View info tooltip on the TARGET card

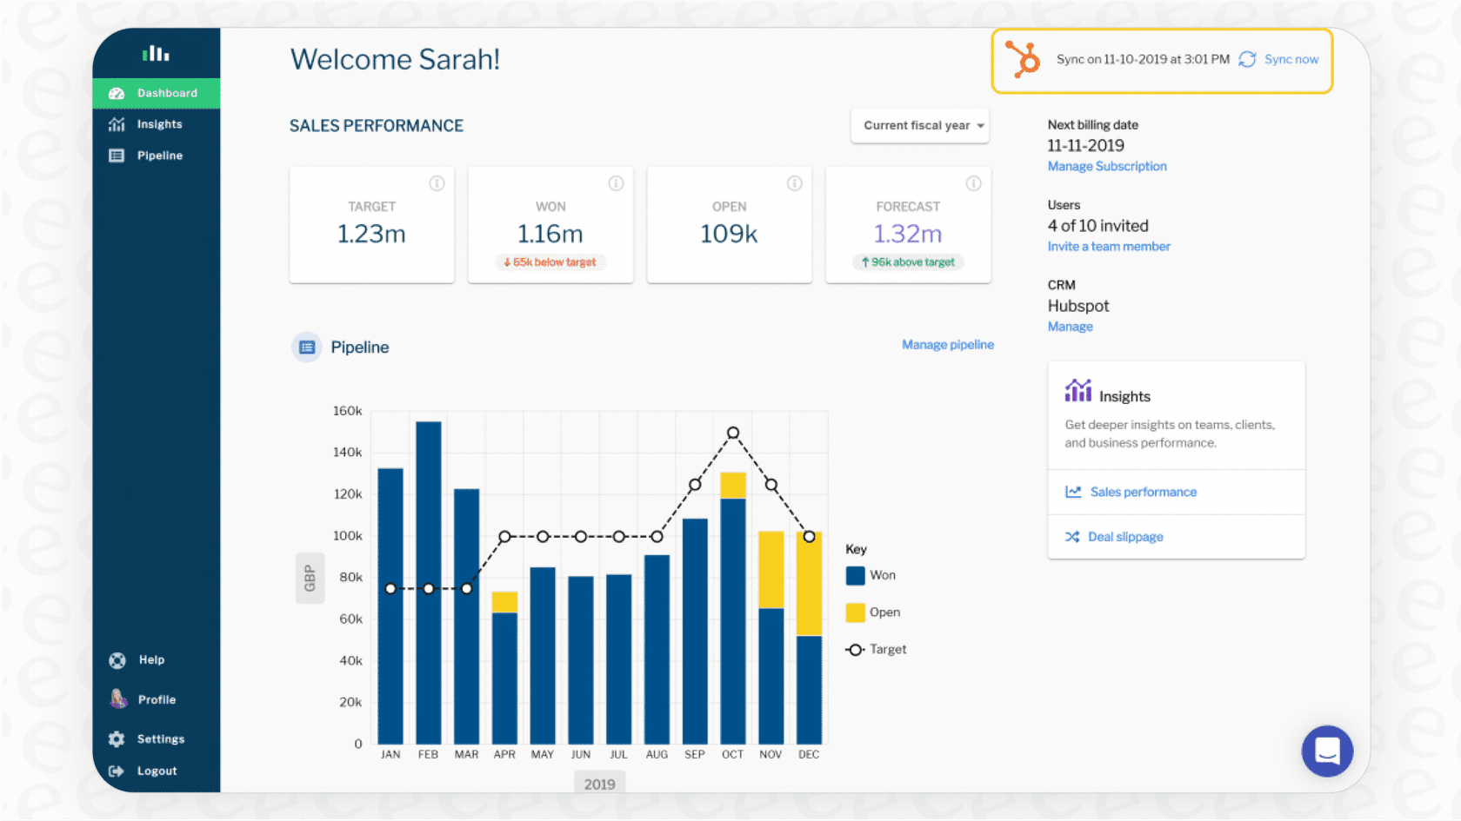click(437, 183)
